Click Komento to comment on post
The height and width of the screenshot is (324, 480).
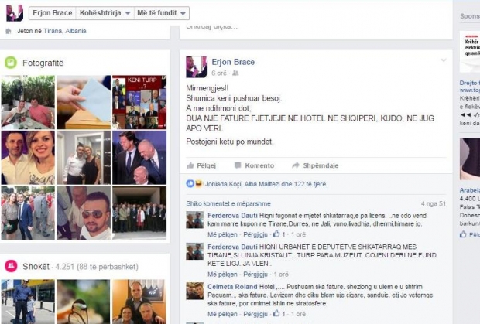[x=254, y=165]
